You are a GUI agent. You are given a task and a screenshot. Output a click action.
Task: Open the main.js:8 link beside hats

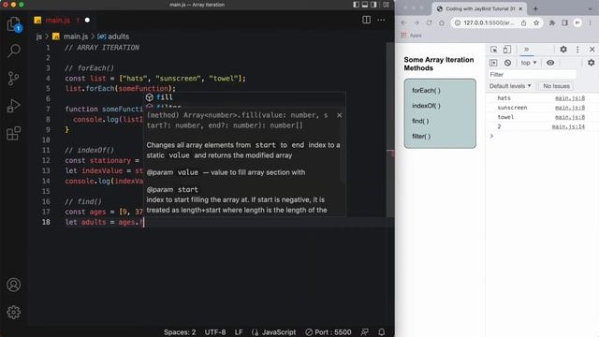point(570,98)
